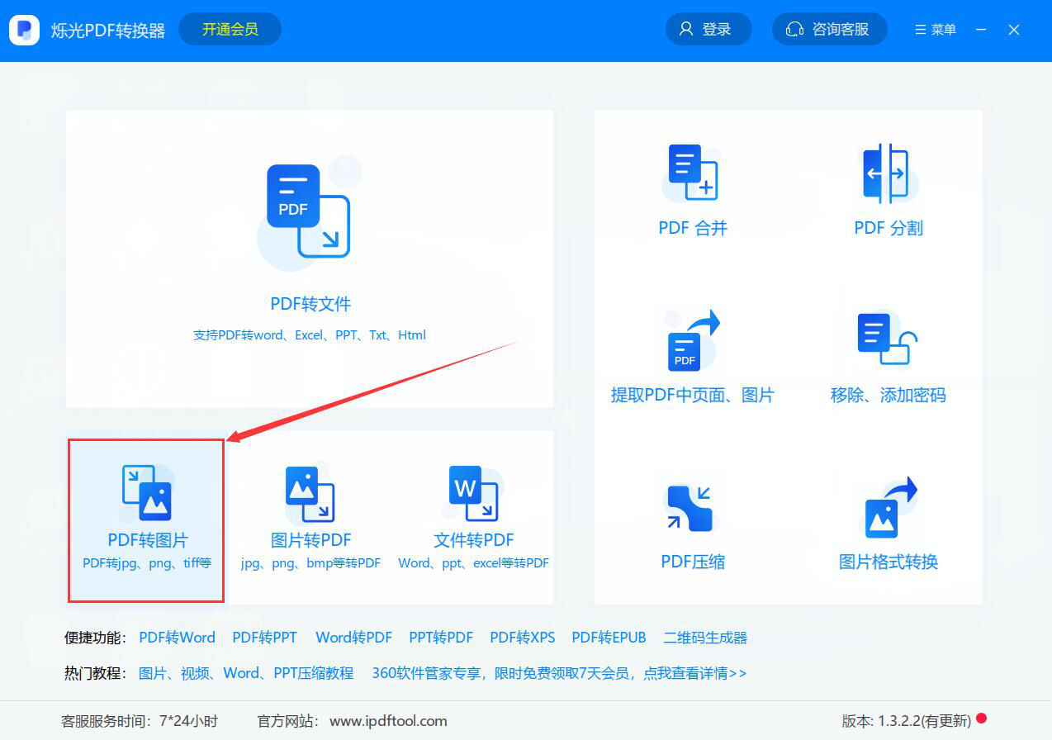
Task: Minimize the converter window
Action: pyautogui.click(x=981, y=30)
